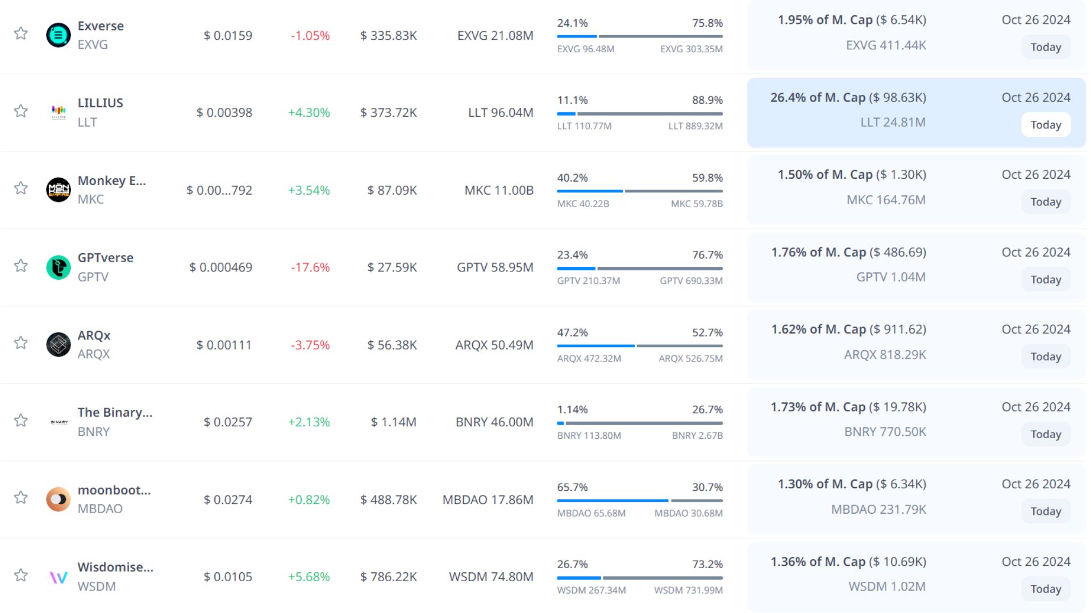
Task: Click the LILLIUS token logo
Action: (x=58, y=112)
